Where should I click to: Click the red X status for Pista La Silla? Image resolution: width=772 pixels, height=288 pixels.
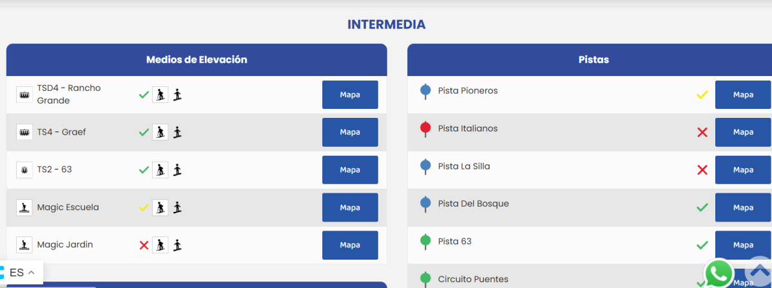[702, 170]
